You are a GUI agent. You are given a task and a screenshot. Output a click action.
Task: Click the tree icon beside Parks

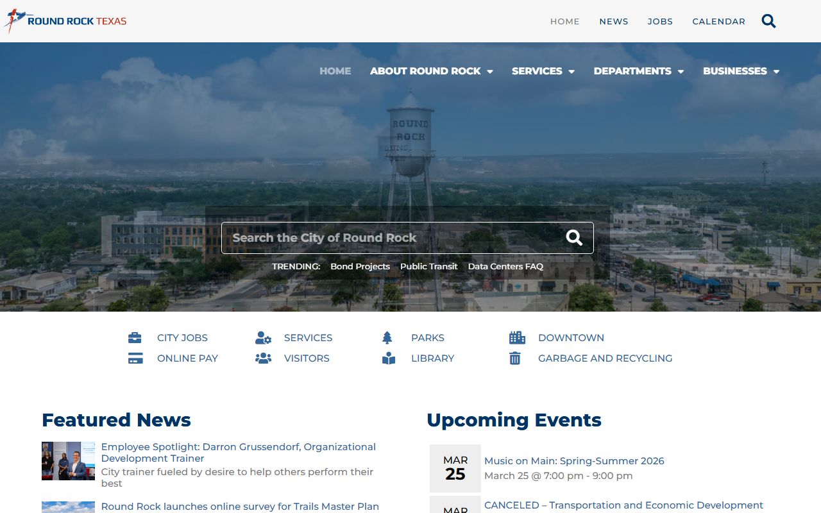pos(387,338)
